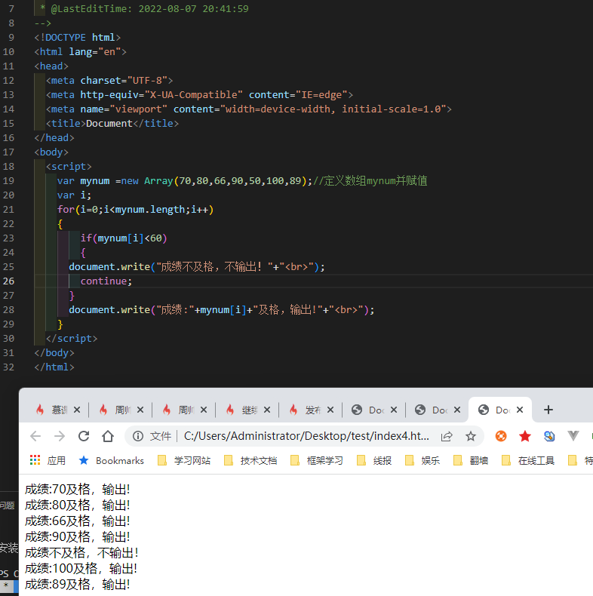The height and width of the screenshot is (596, 593).
Task: Click the meta charset UTF-8 line
Action: pos(109,80)
